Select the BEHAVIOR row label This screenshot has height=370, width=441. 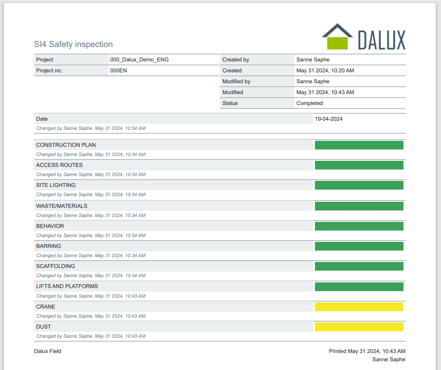tap(50, 226)
